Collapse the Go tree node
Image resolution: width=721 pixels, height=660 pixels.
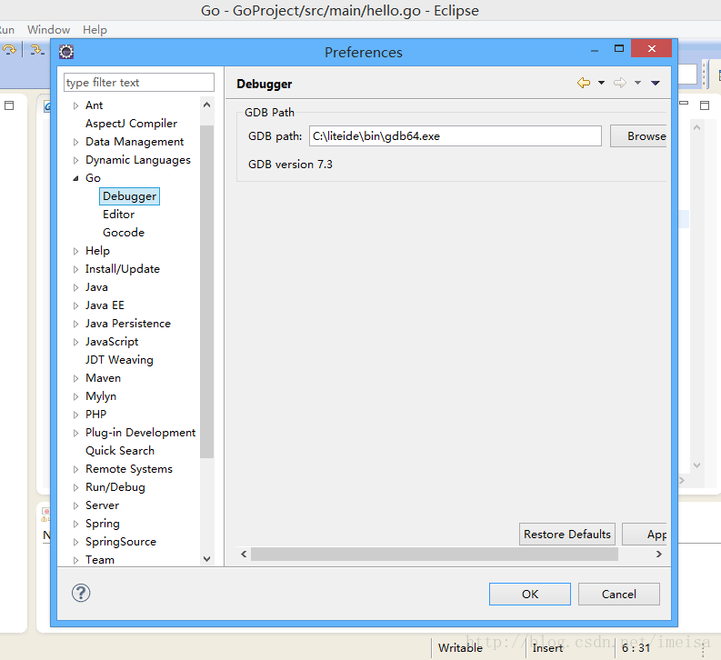click(x=75, y=178)
